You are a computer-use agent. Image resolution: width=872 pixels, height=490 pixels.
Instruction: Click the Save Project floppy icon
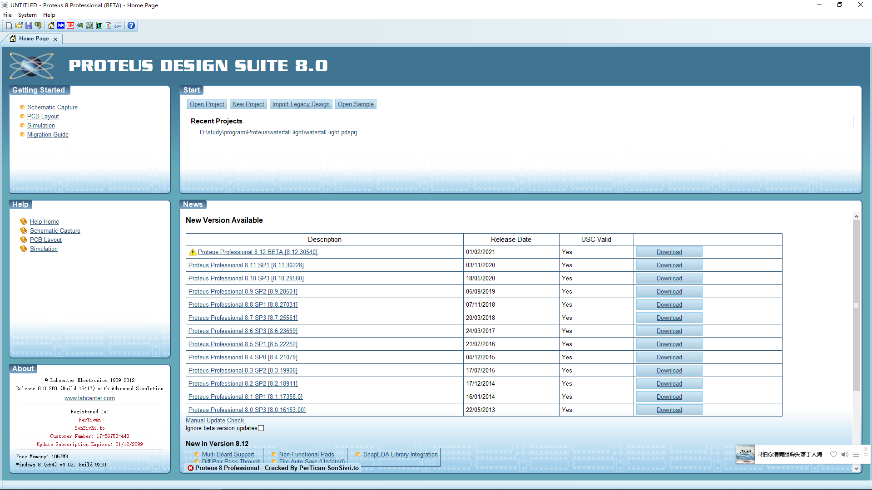[29, 25]
